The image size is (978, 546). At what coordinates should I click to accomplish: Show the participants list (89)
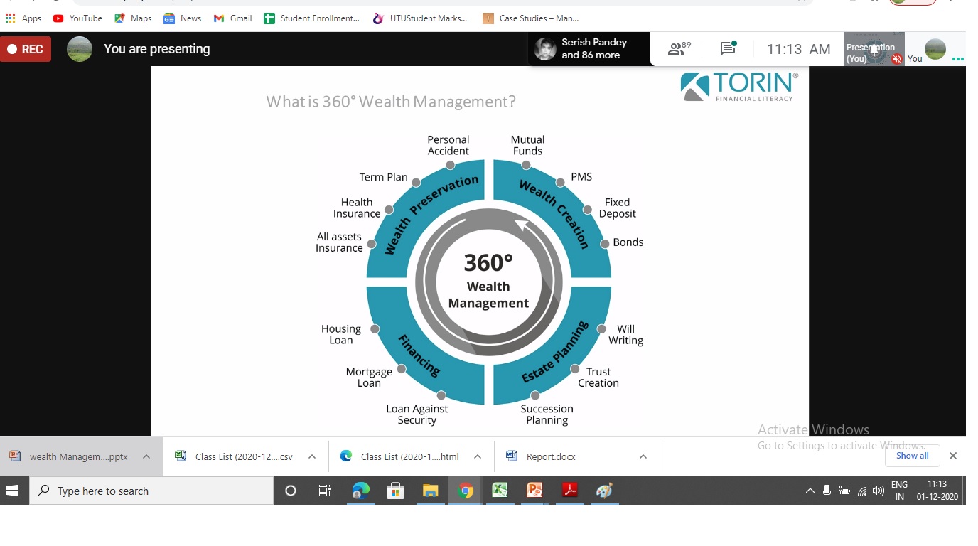click(679, 49)
